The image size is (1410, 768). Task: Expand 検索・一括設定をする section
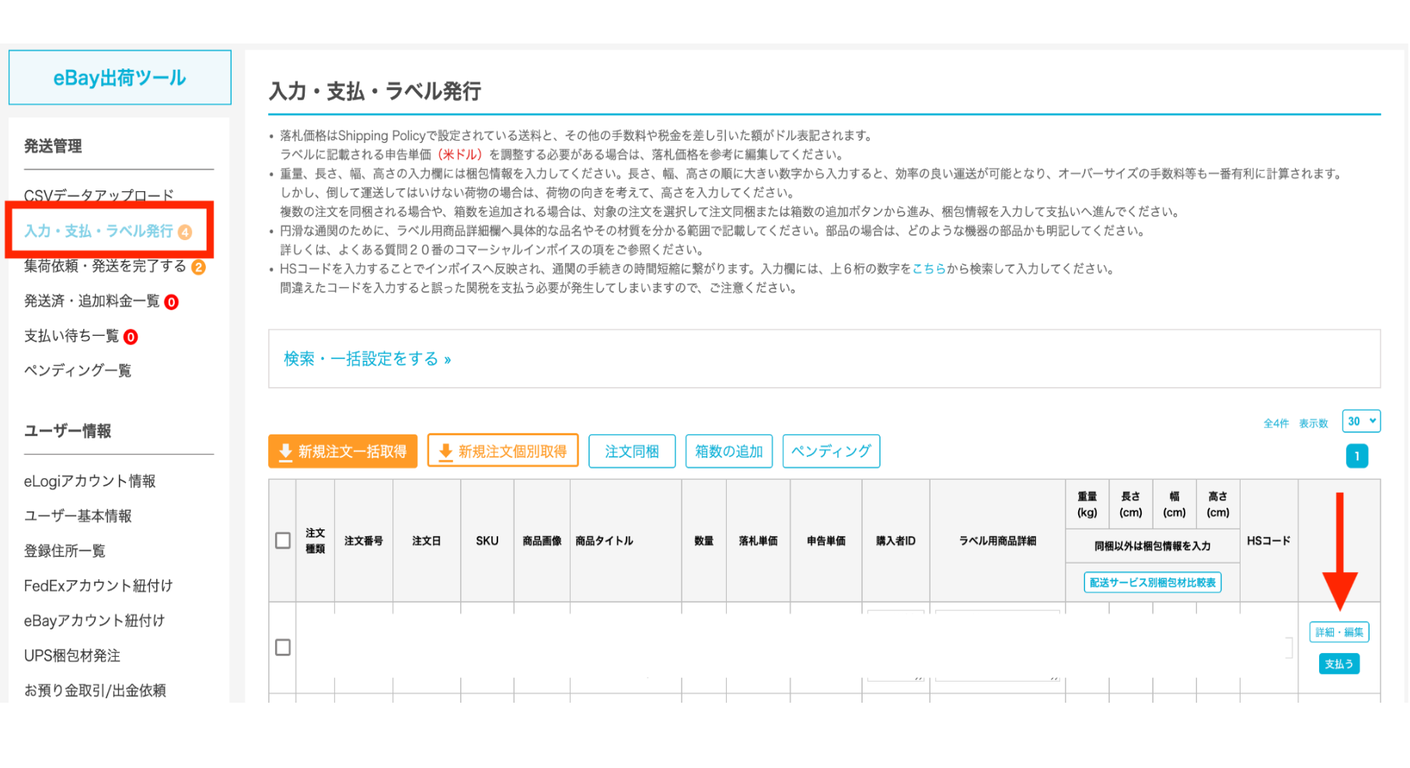click(367, 359)
